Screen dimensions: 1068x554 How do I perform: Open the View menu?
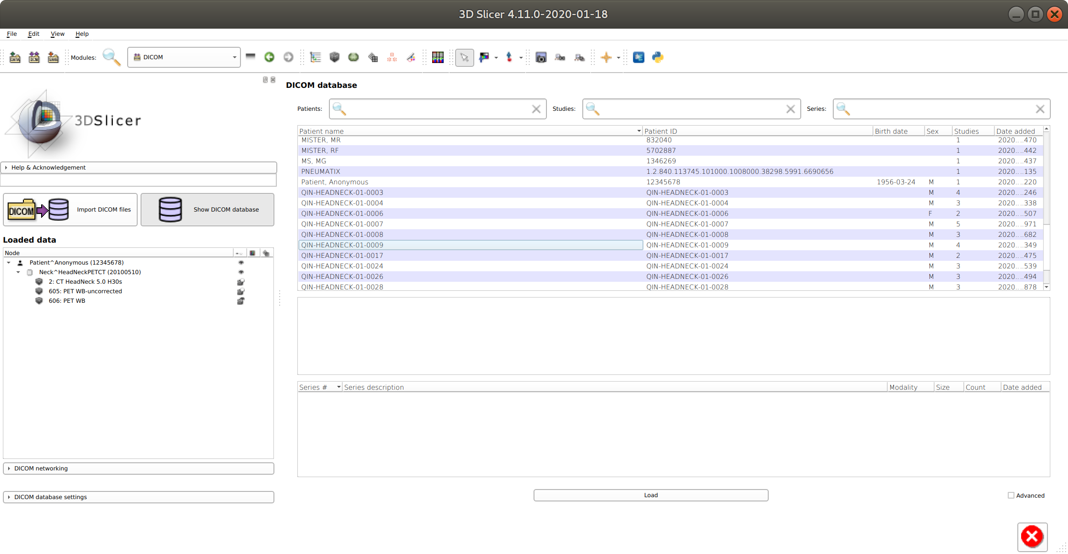tap(57, 33)
